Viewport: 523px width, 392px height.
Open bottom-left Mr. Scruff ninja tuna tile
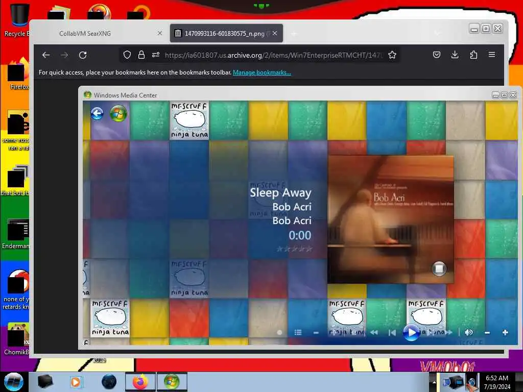(110, 318)
